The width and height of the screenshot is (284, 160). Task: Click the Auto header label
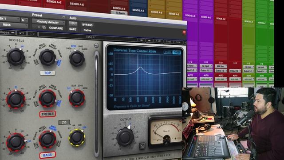click(x=73, y=18)
